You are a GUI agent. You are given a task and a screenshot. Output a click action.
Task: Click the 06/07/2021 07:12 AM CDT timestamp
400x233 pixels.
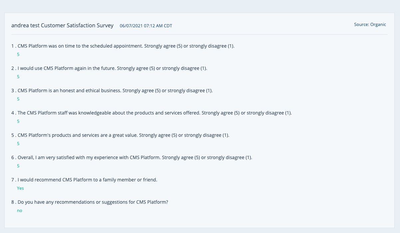tap(146, 26)
